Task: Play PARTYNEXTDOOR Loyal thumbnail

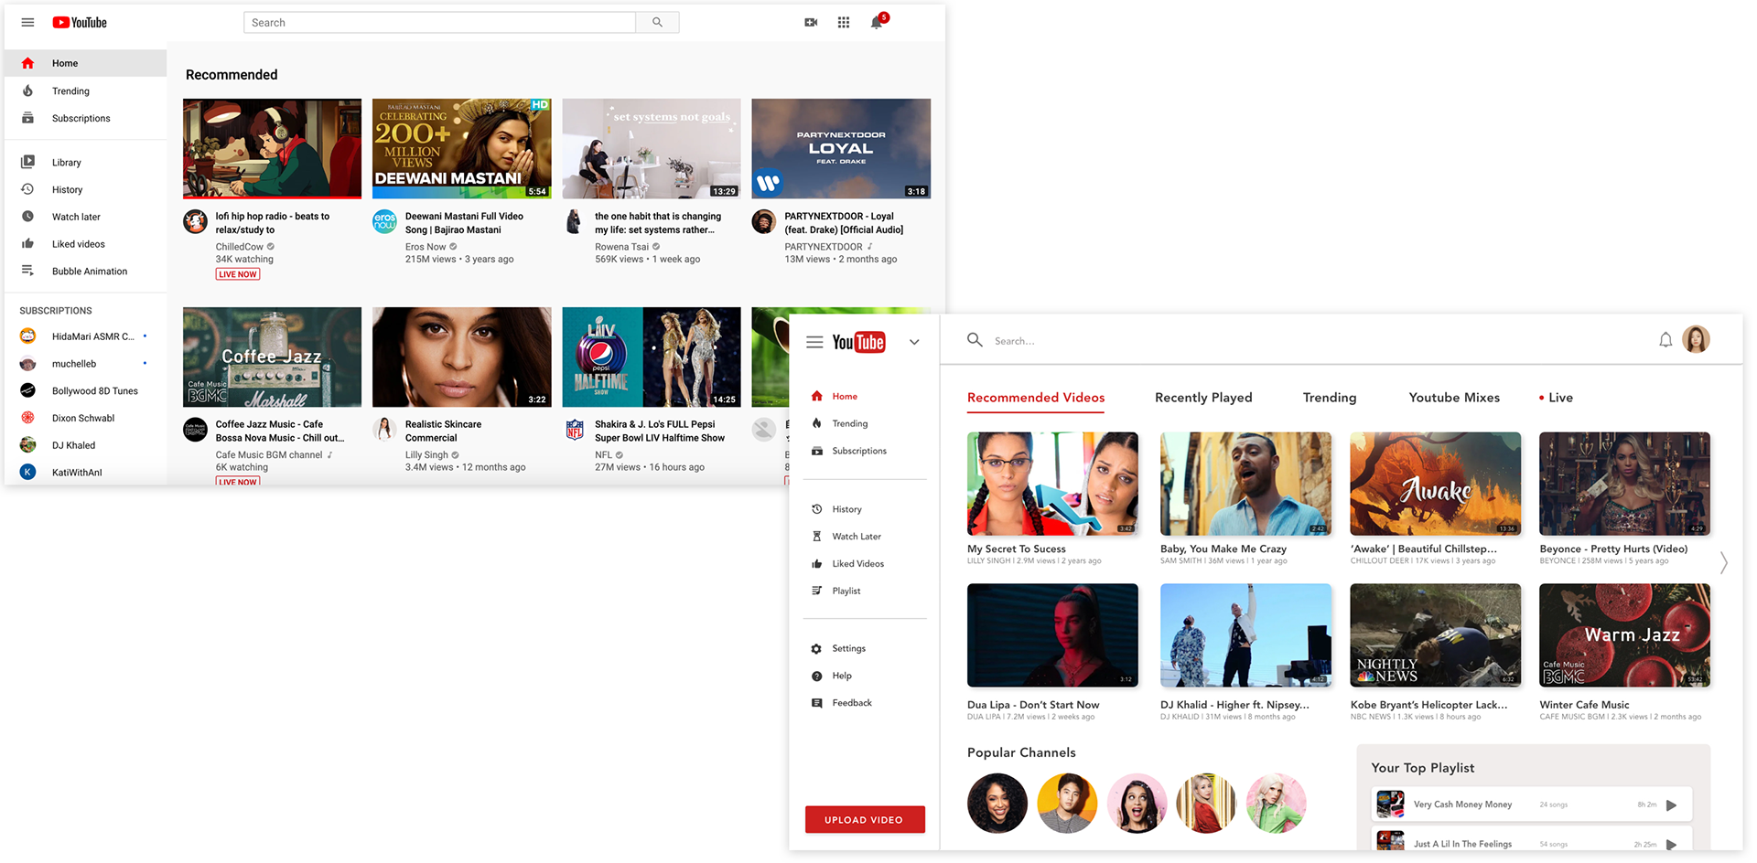Action: pyautogui.click(x=841, y=148)
